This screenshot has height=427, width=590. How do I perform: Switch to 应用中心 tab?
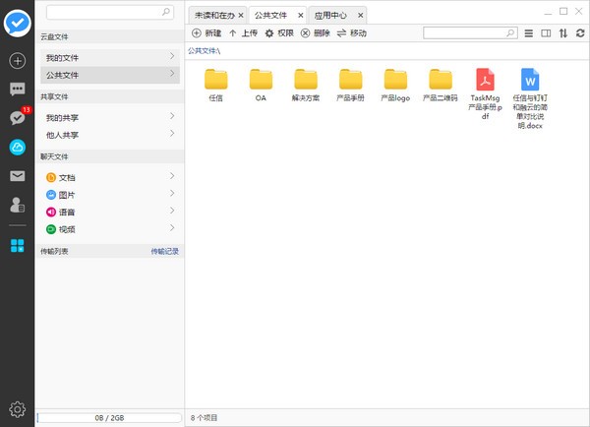click(330, 16)
